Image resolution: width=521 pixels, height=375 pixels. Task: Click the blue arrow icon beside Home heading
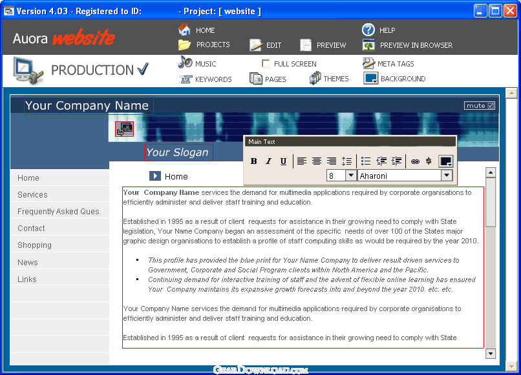(155, 176)
